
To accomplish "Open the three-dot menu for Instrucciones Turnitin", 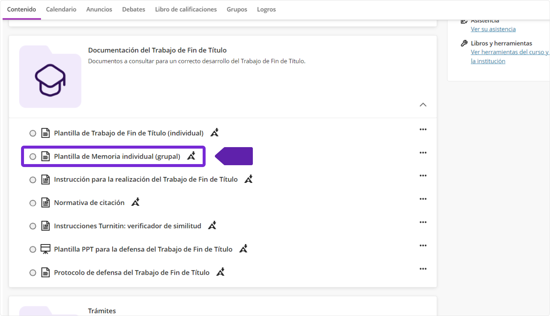I will click(423, 222).
